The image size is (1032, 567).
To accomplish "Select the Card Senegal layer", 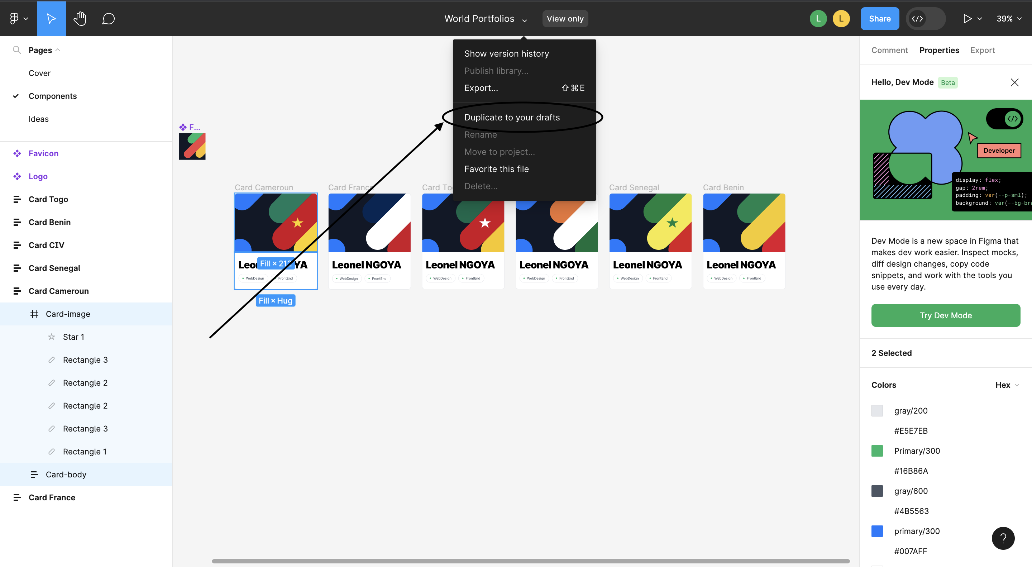I will pyautogui.click(x=54, y=268).
